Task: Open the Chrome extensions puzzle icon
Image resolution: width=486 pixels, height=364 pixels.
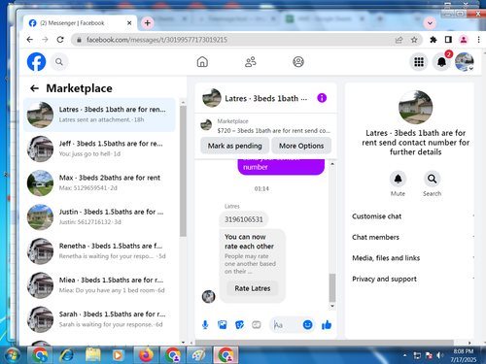Action: [x=434, y=40]
